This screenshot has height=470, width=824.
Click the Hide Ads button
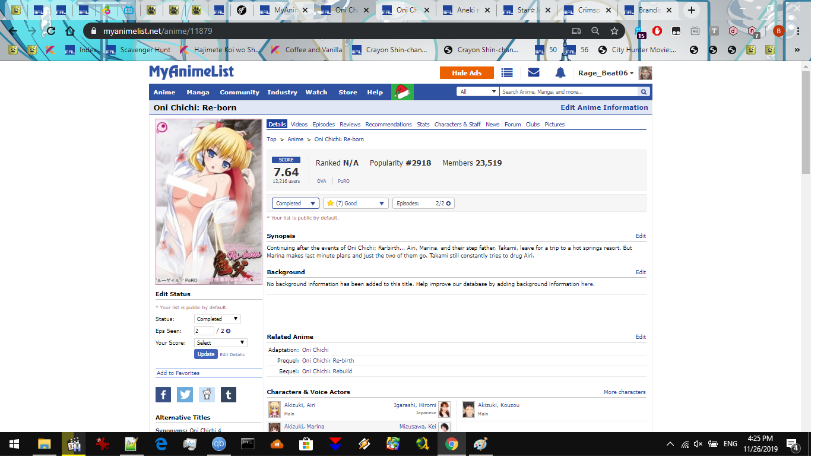pyautogui.click(x=467, y=73)
